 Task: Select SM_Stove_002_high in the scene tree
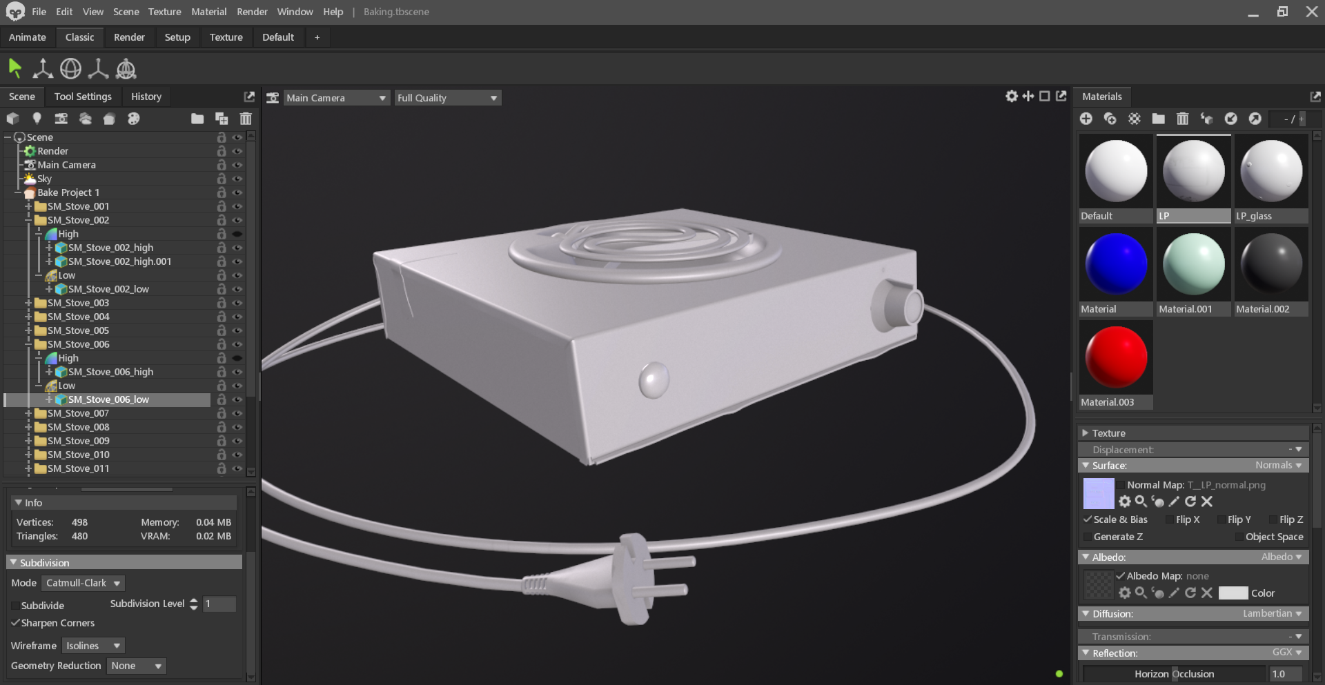(111, 248)
